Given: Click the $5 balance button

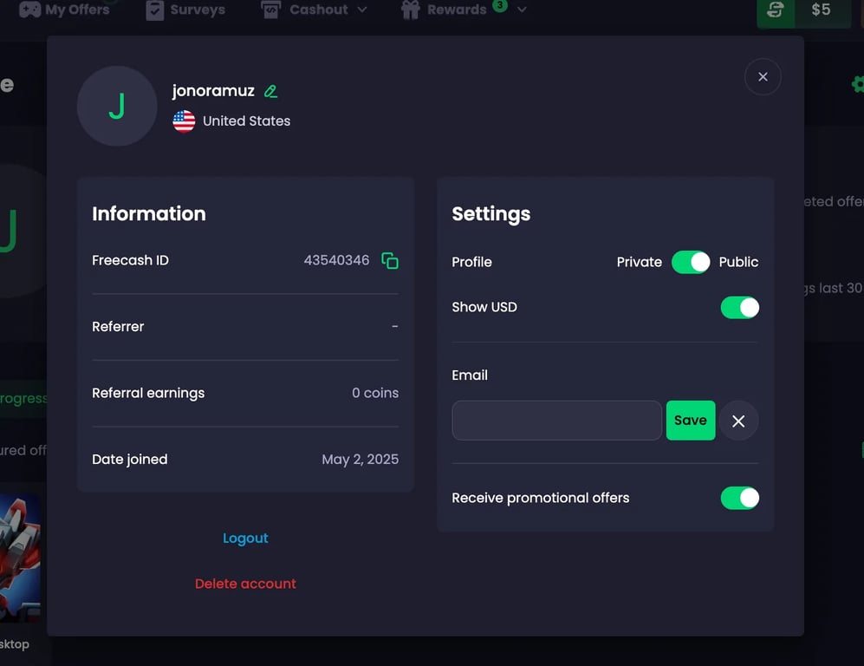Looking at the screenshot, I should [x=821, y=10].
